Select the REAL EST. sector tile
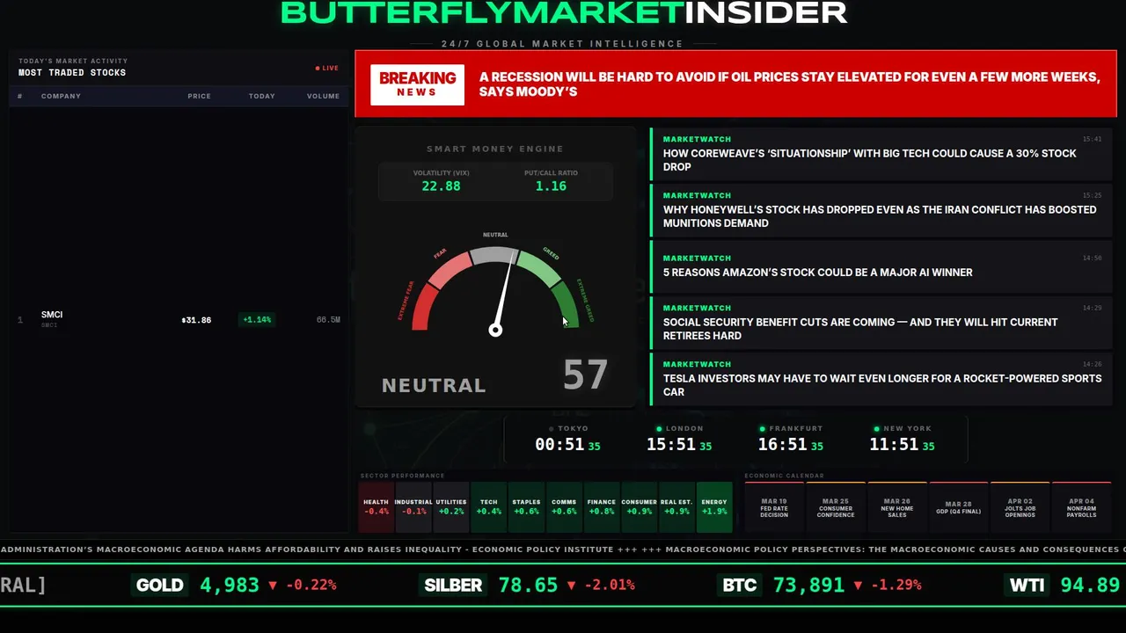1126x633 pixels. click(676, 507)
